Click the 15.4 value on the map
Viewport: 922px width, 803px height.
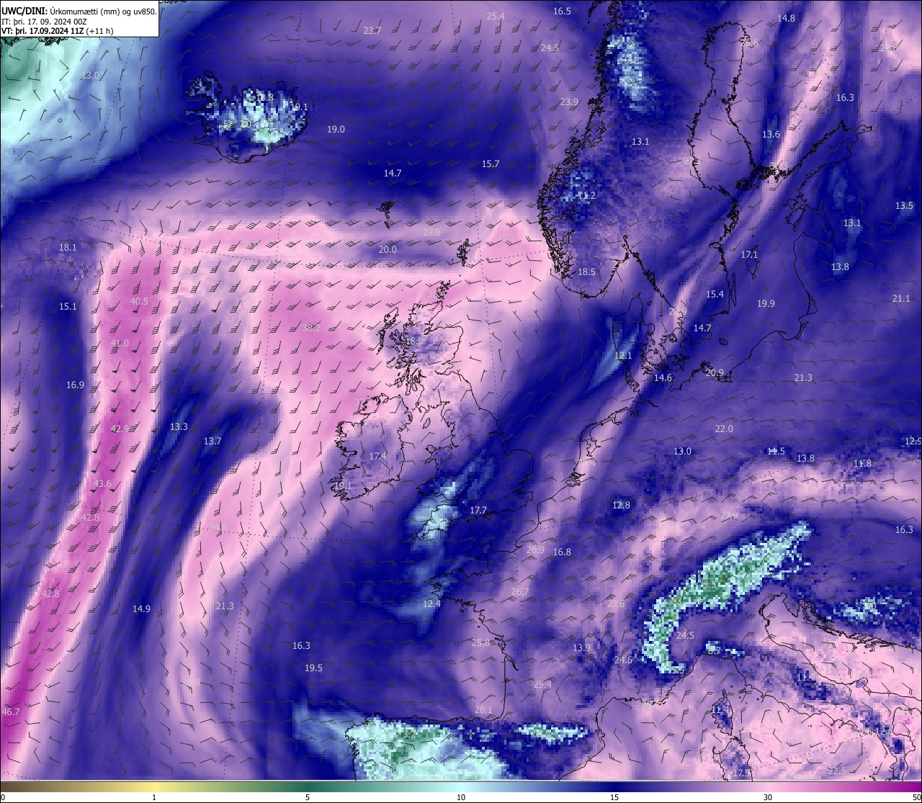click(715, 294)
